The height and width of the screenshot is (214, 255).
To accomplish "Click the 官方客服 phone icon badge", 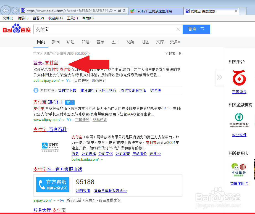I will [52, 184].
